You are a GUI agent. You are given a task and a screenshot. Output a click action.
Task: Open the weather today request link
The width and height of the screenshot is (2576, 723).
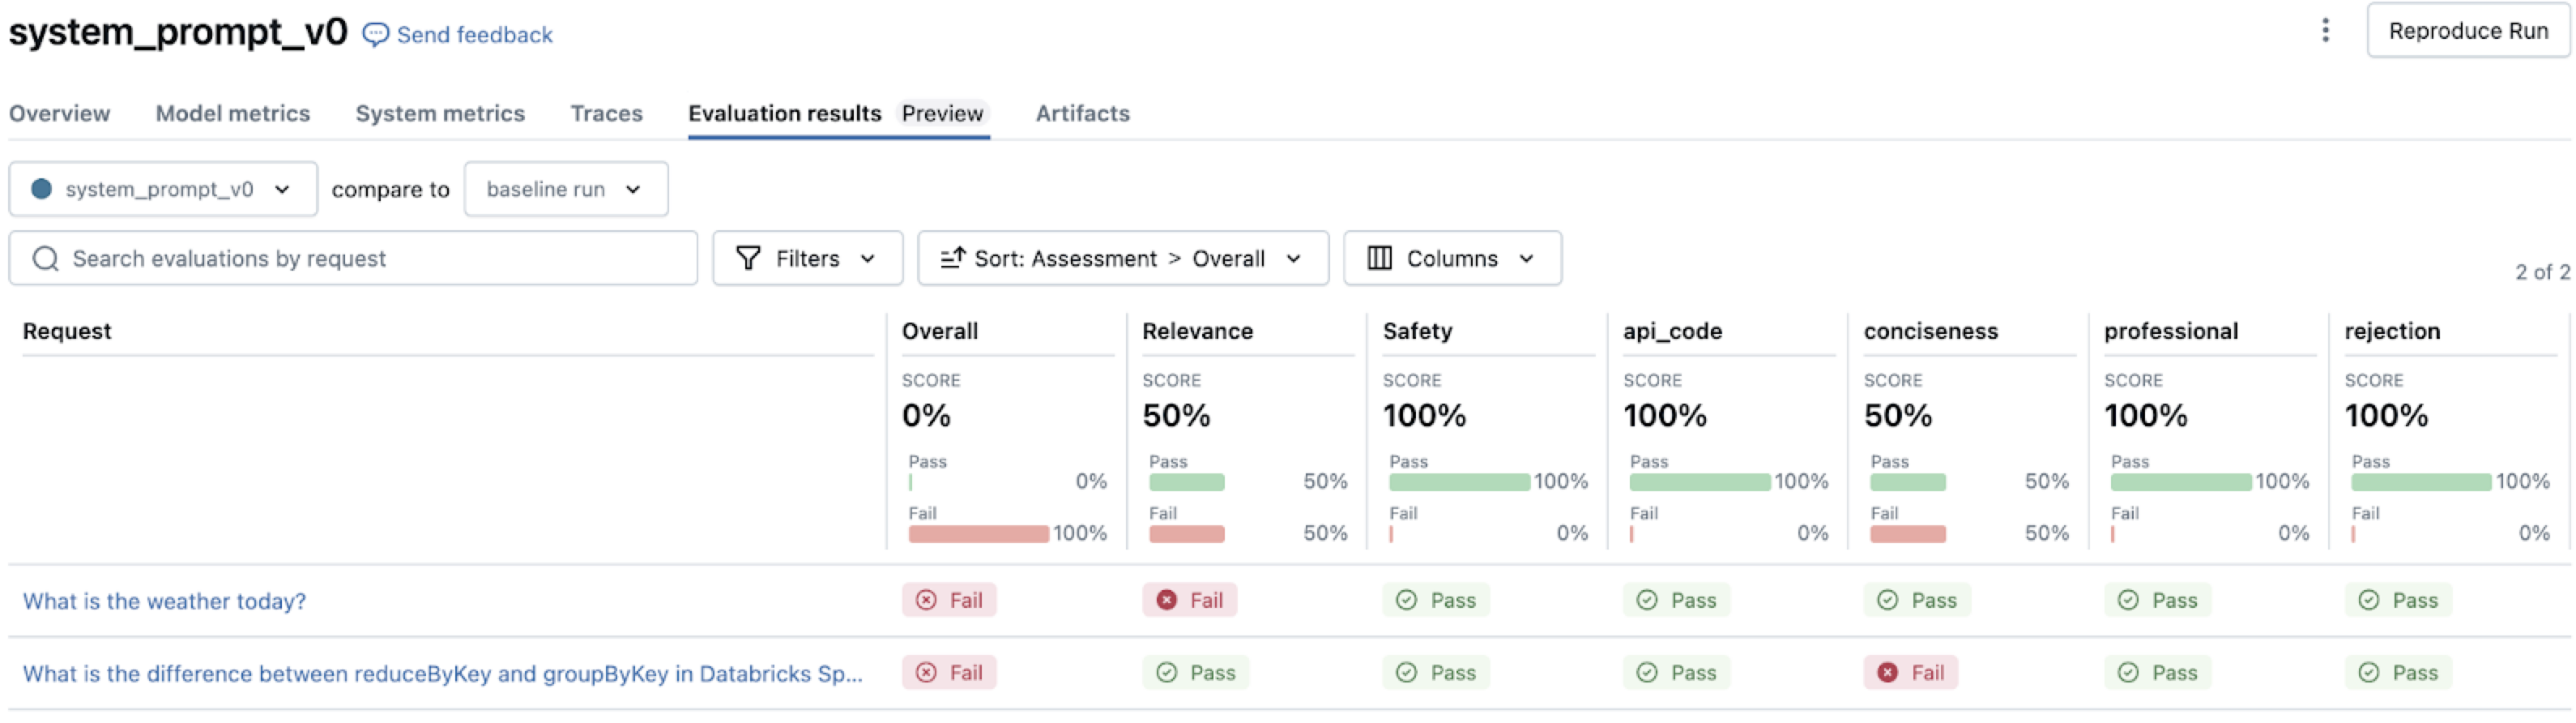pos(165,601)
